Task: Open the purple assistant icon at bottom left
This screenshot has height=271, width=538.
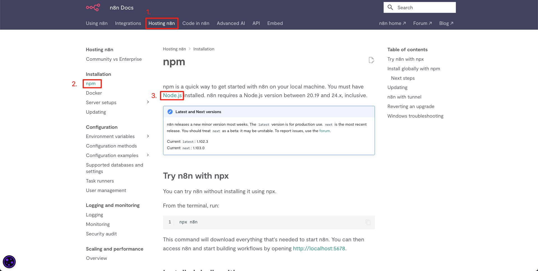Action: click(9, 262)
